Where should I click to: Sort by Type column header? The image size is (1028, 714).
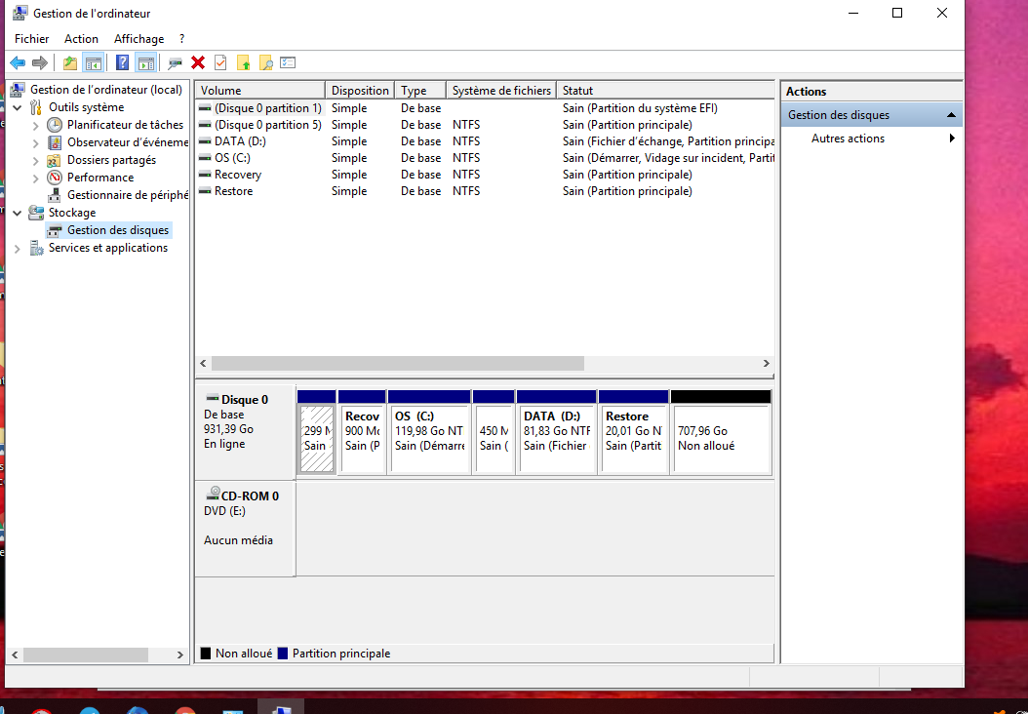[x=420, y=91]
